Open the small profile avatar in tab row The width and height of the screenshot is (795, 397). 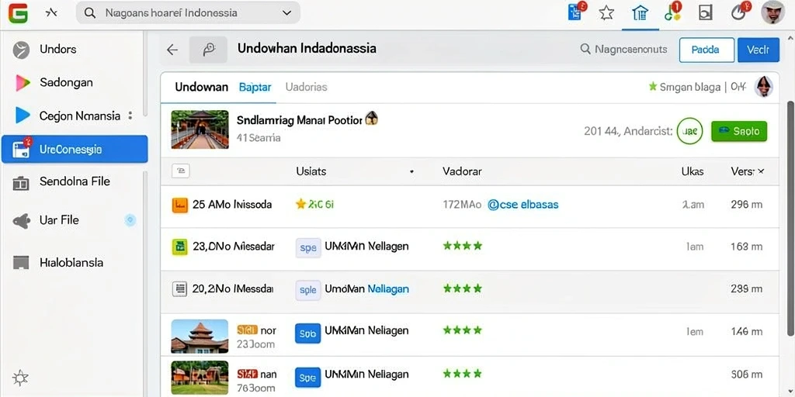764,87
